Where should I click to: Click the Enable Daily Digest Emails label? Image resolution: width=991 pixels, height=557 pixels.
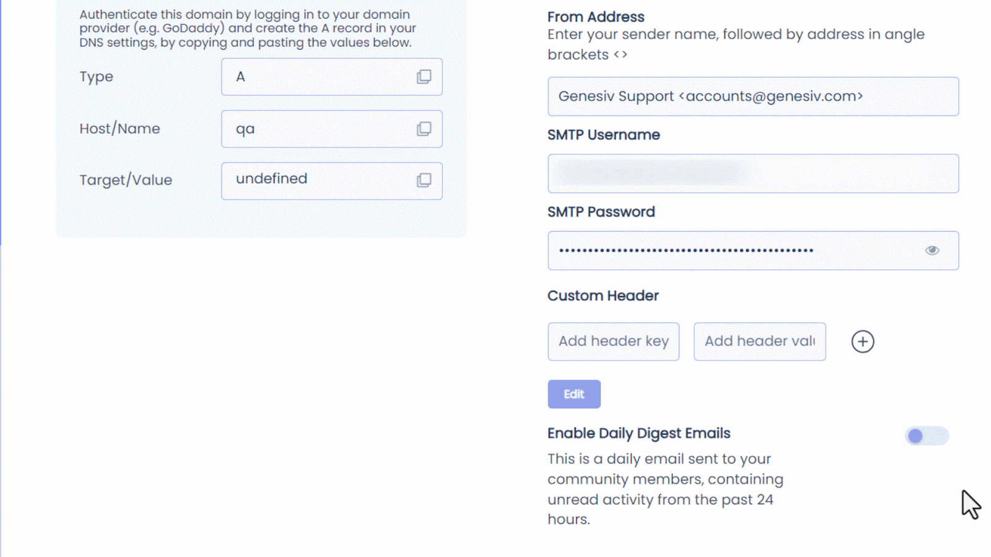(x=639, y=433)
